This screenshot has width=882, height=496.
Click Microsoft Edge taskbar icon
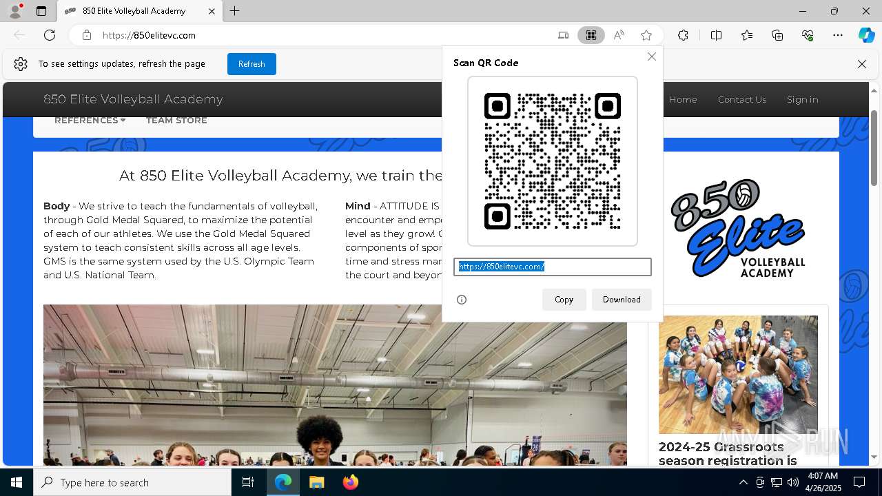(283, 482)
